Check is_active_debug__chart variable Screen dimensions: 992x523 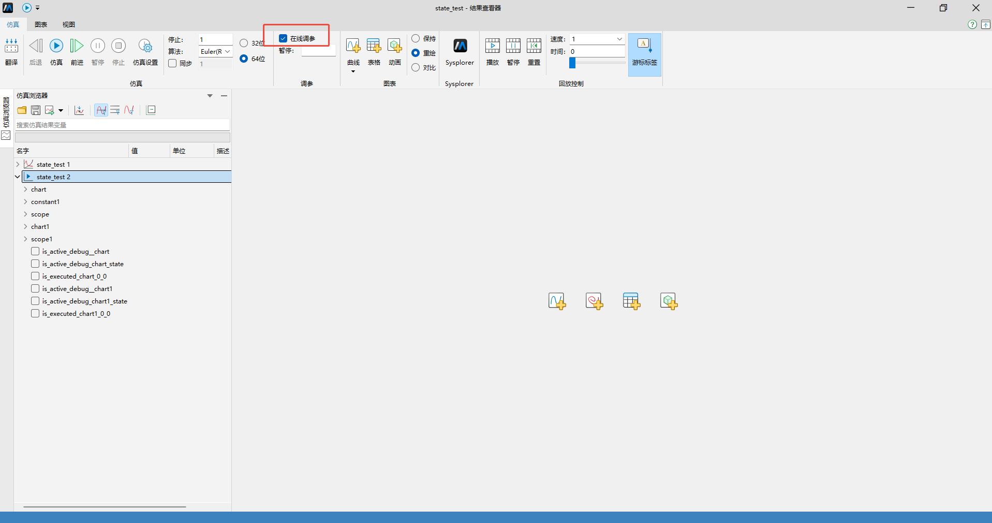pos(35,251)
